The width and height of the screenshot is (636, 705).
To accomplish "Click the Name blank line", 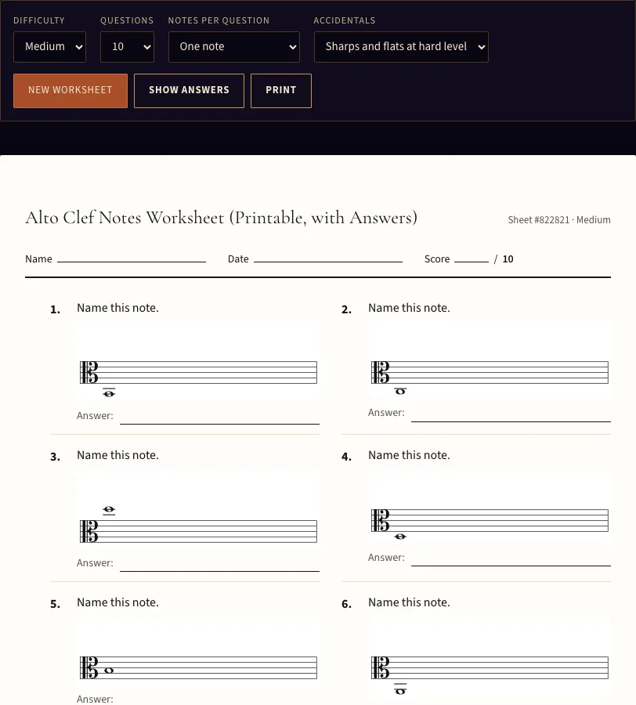I will (x=132, y=261).
